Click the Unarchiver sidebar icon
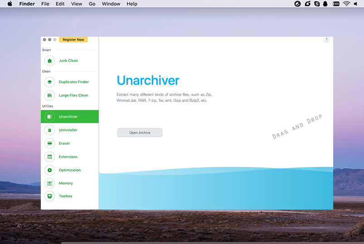The width and height of the screenshot is (364, 244). click(x=50, y=117)
